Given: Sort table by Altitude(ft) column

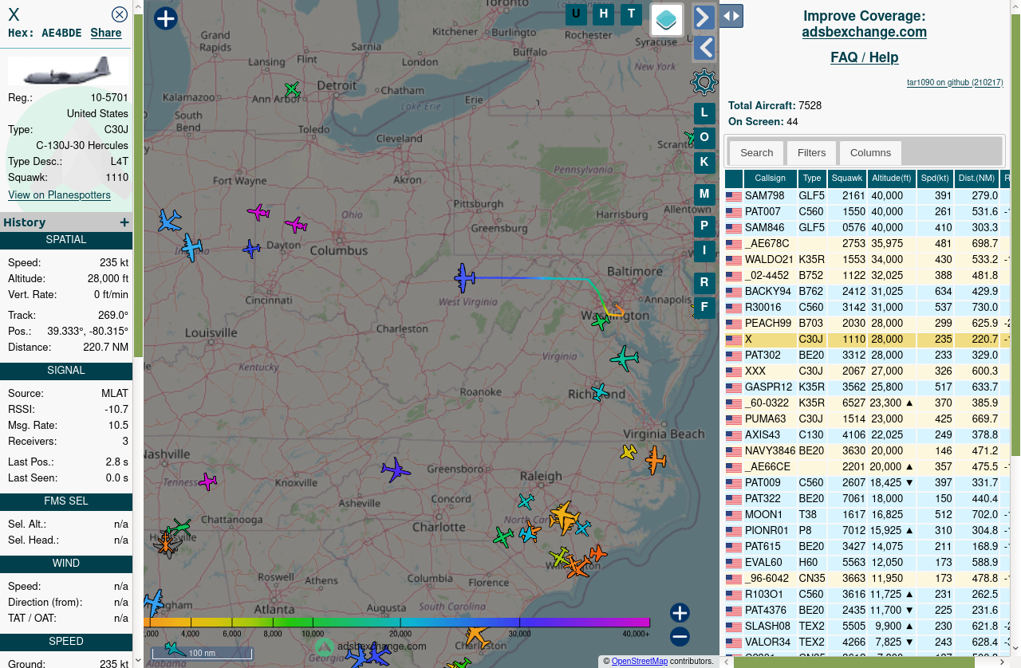Looking at the screenshot, I should click(x=891, y=179).
